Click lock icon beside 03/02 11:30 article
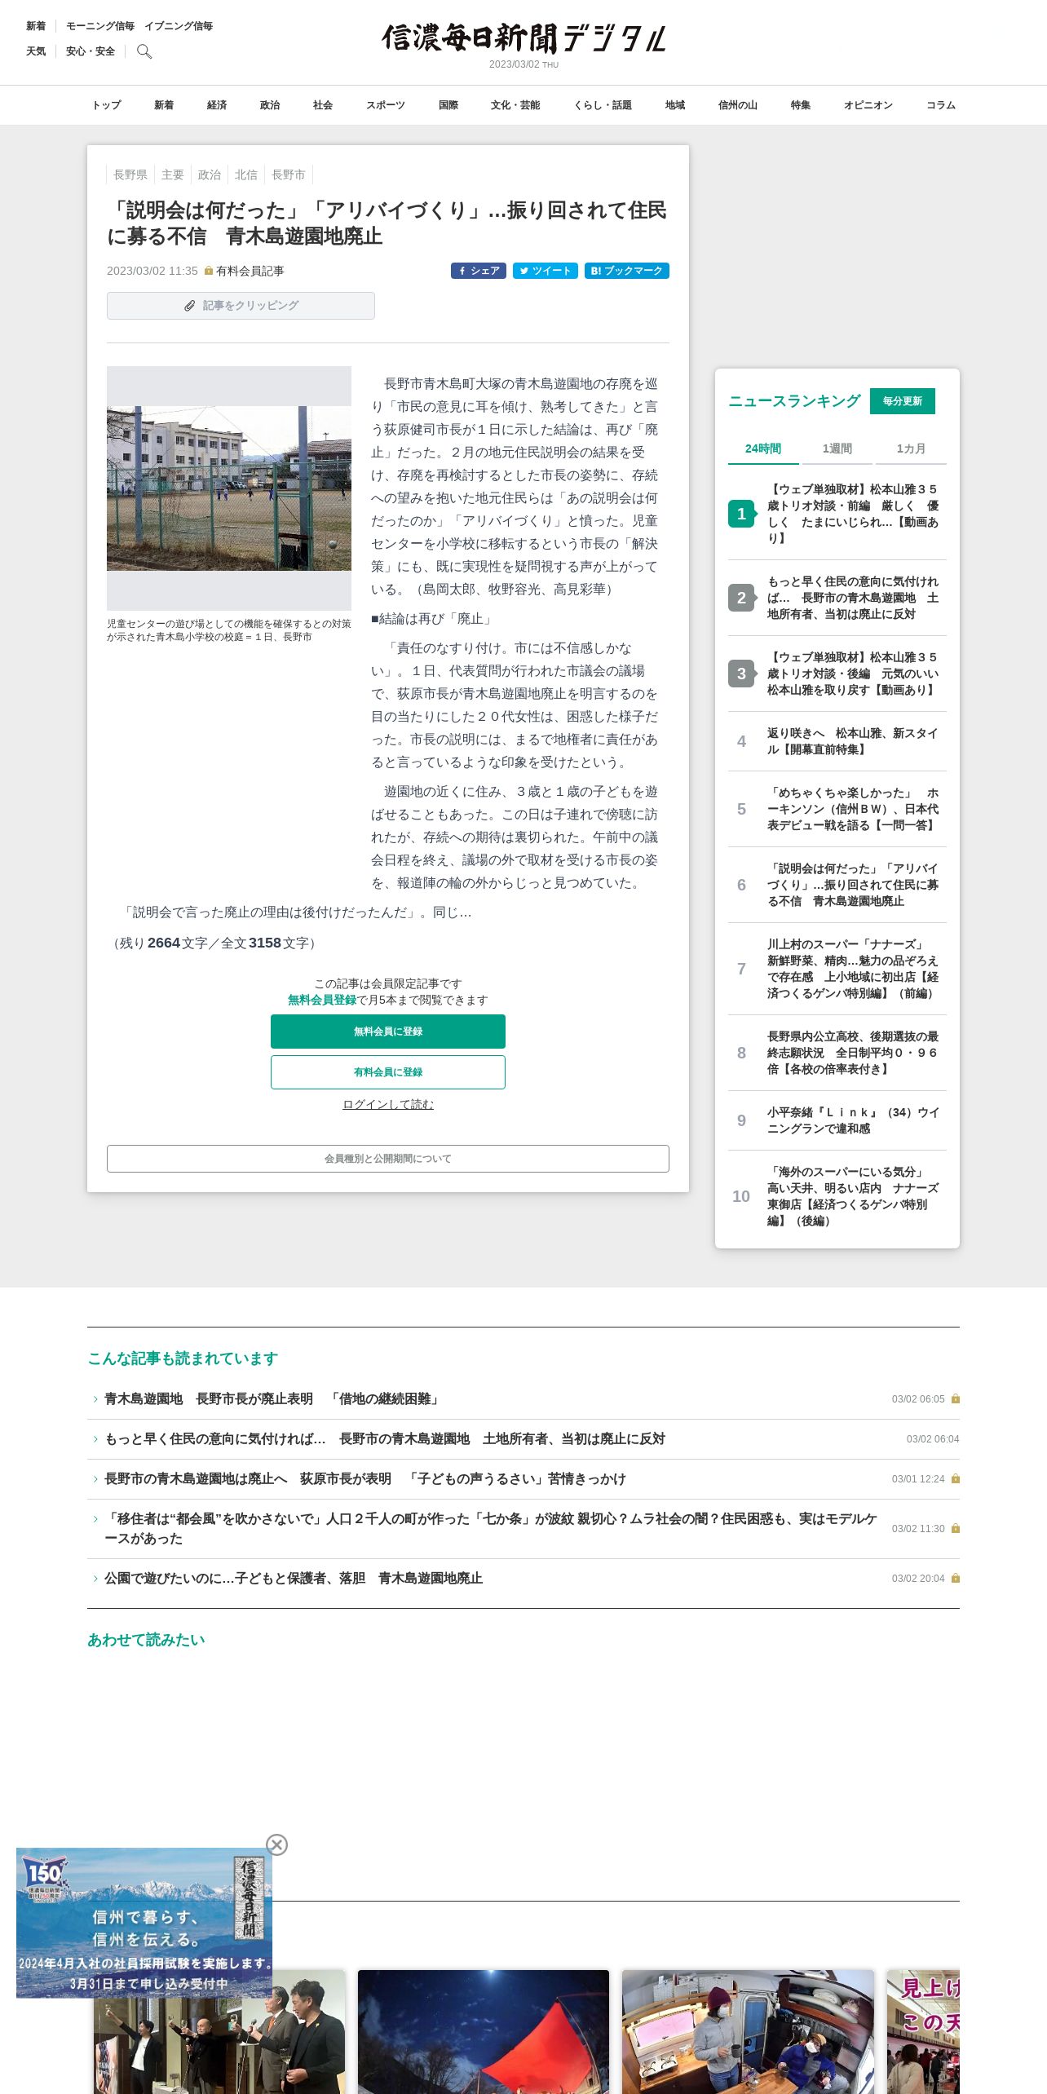 956,1529
